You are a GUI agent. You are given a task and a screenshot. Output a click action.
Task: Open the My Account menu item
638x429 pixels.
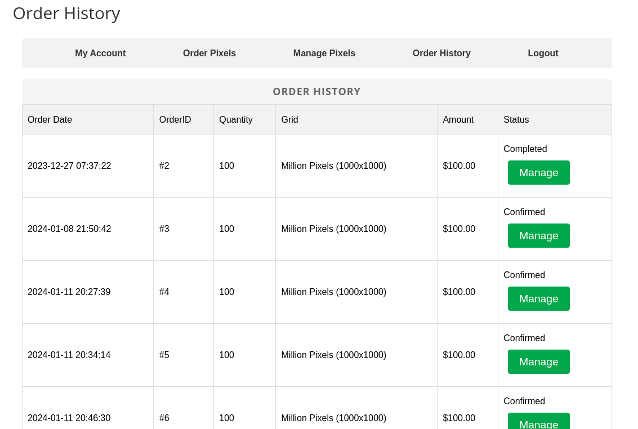pyautogui.click(x=100, y=53)
